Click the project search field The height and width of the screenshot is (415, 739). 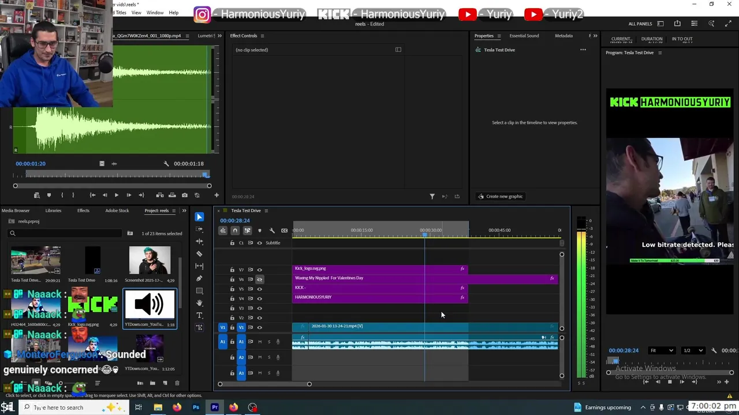[65, 233]
